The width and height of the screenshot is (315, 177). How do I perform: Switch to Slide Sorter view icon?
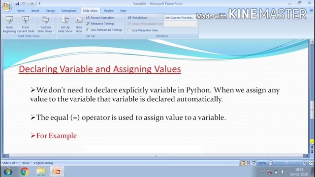pos(249,163)
